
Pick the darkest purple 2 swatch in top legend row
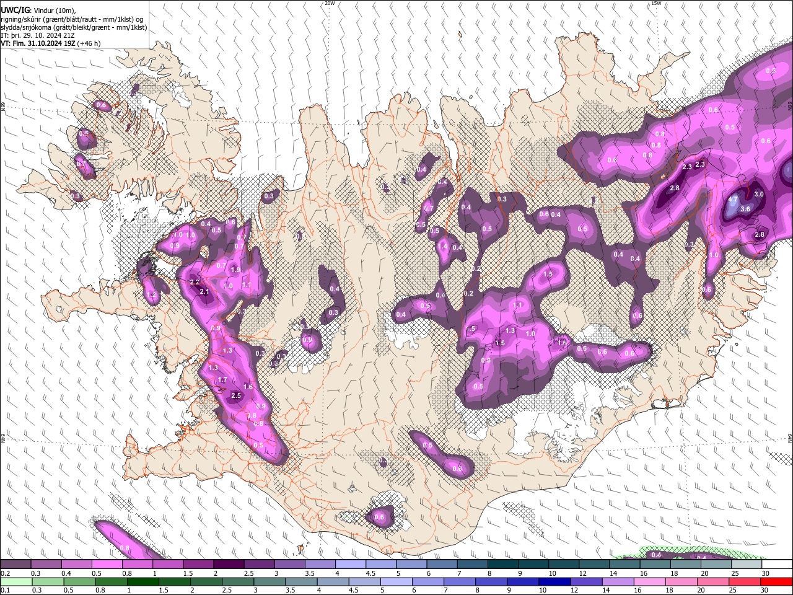point(228,564)
